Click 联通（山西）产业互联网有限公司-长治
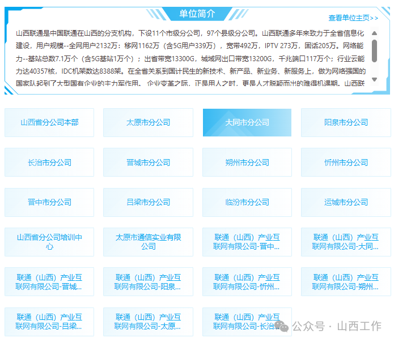394x342 pixels. tap(247, 322)
